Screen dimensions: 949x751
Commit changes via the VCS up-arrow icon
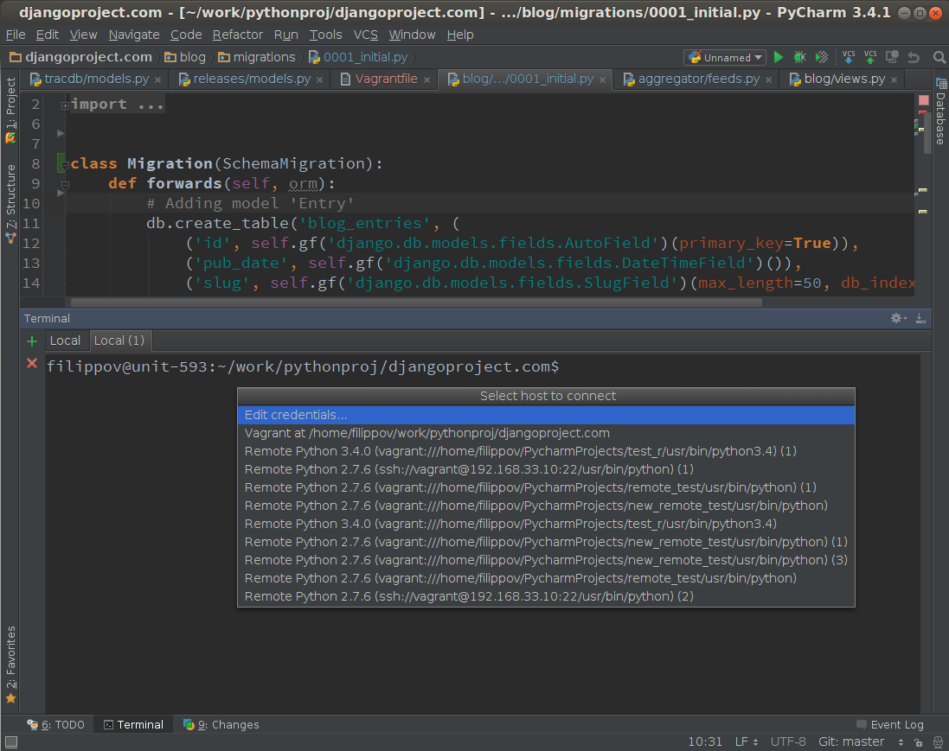coord(870,55)
